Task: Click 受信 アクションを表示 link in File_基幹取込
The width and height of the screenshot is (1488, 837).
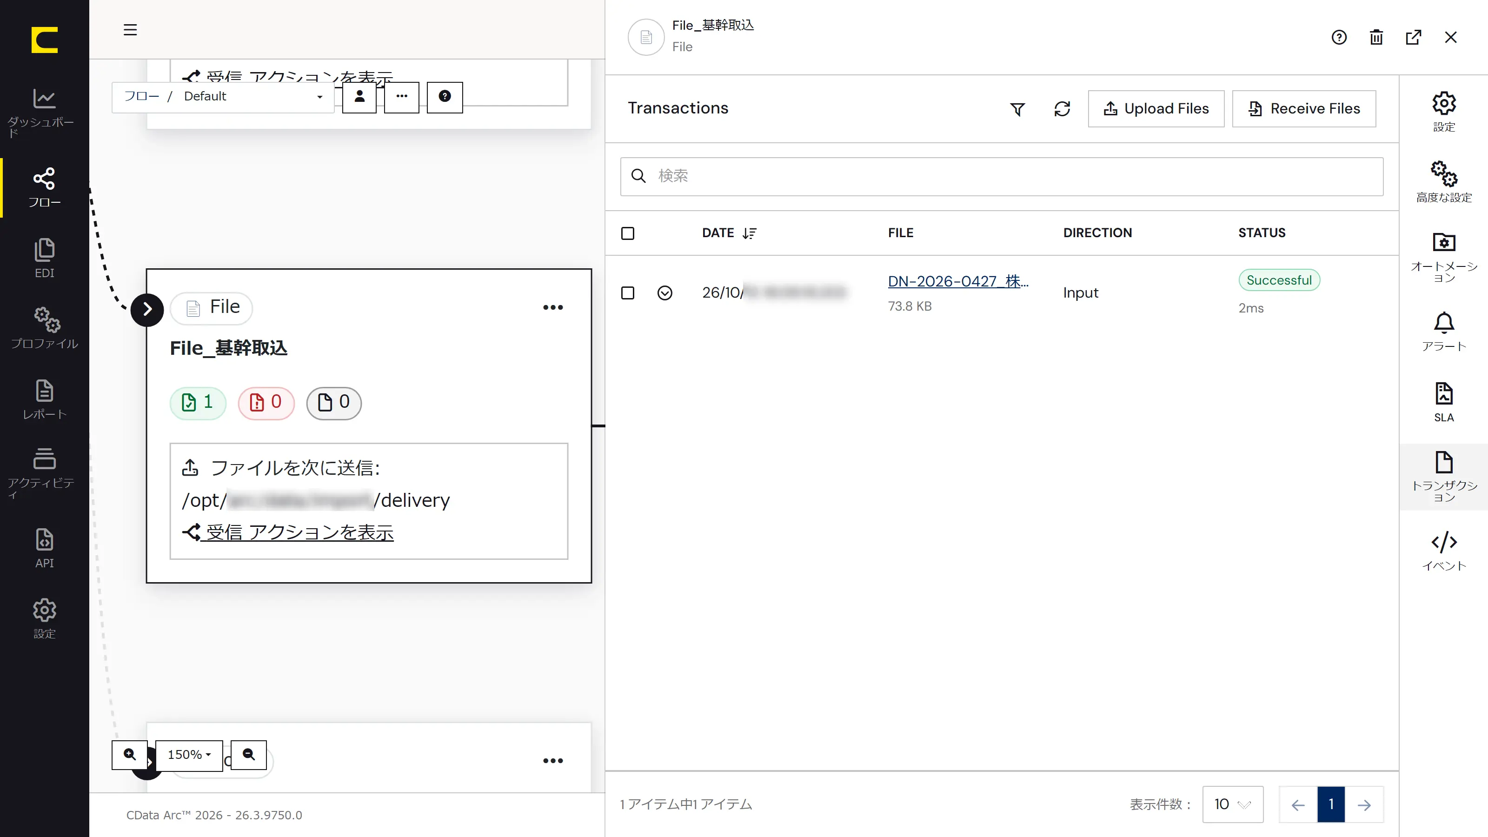Action: tap(288, 532)
